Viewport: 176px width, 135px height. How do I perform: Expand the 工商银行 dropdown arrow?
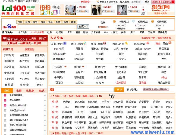(x=65, y=67)
